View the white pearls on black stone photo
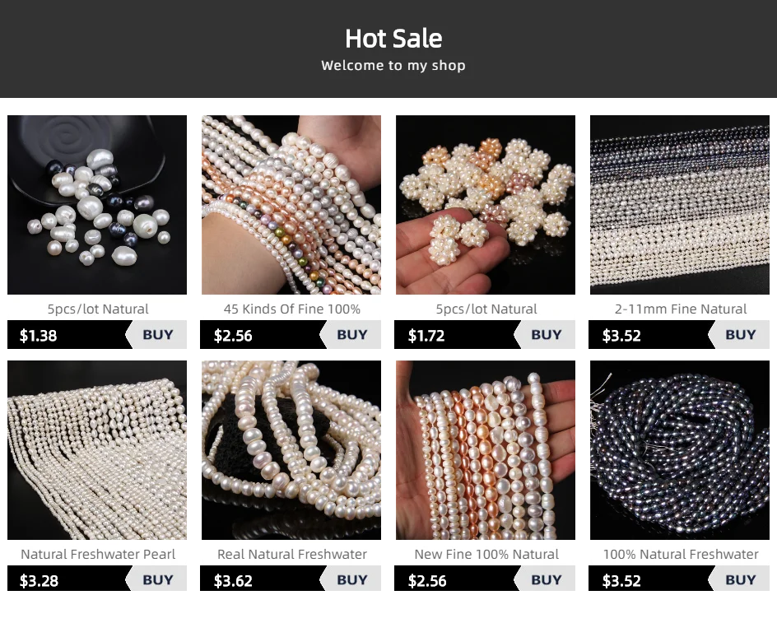777x623 pixels. (291, 450)
